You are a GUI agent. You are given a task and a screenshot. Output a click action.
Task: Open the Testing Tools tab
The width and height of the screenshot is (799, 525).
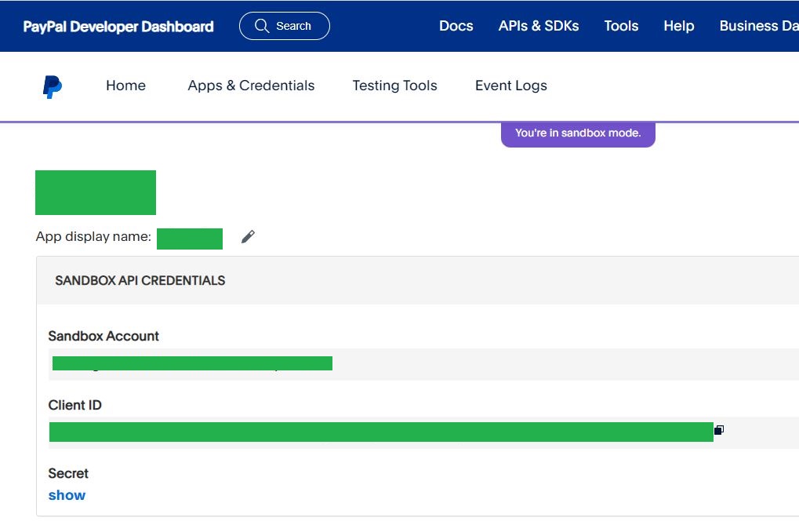394,86
